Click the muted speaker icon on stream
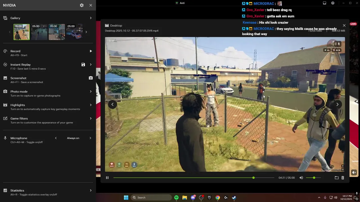The height and width of the screenshot is (202, 360). click(354, 173)
